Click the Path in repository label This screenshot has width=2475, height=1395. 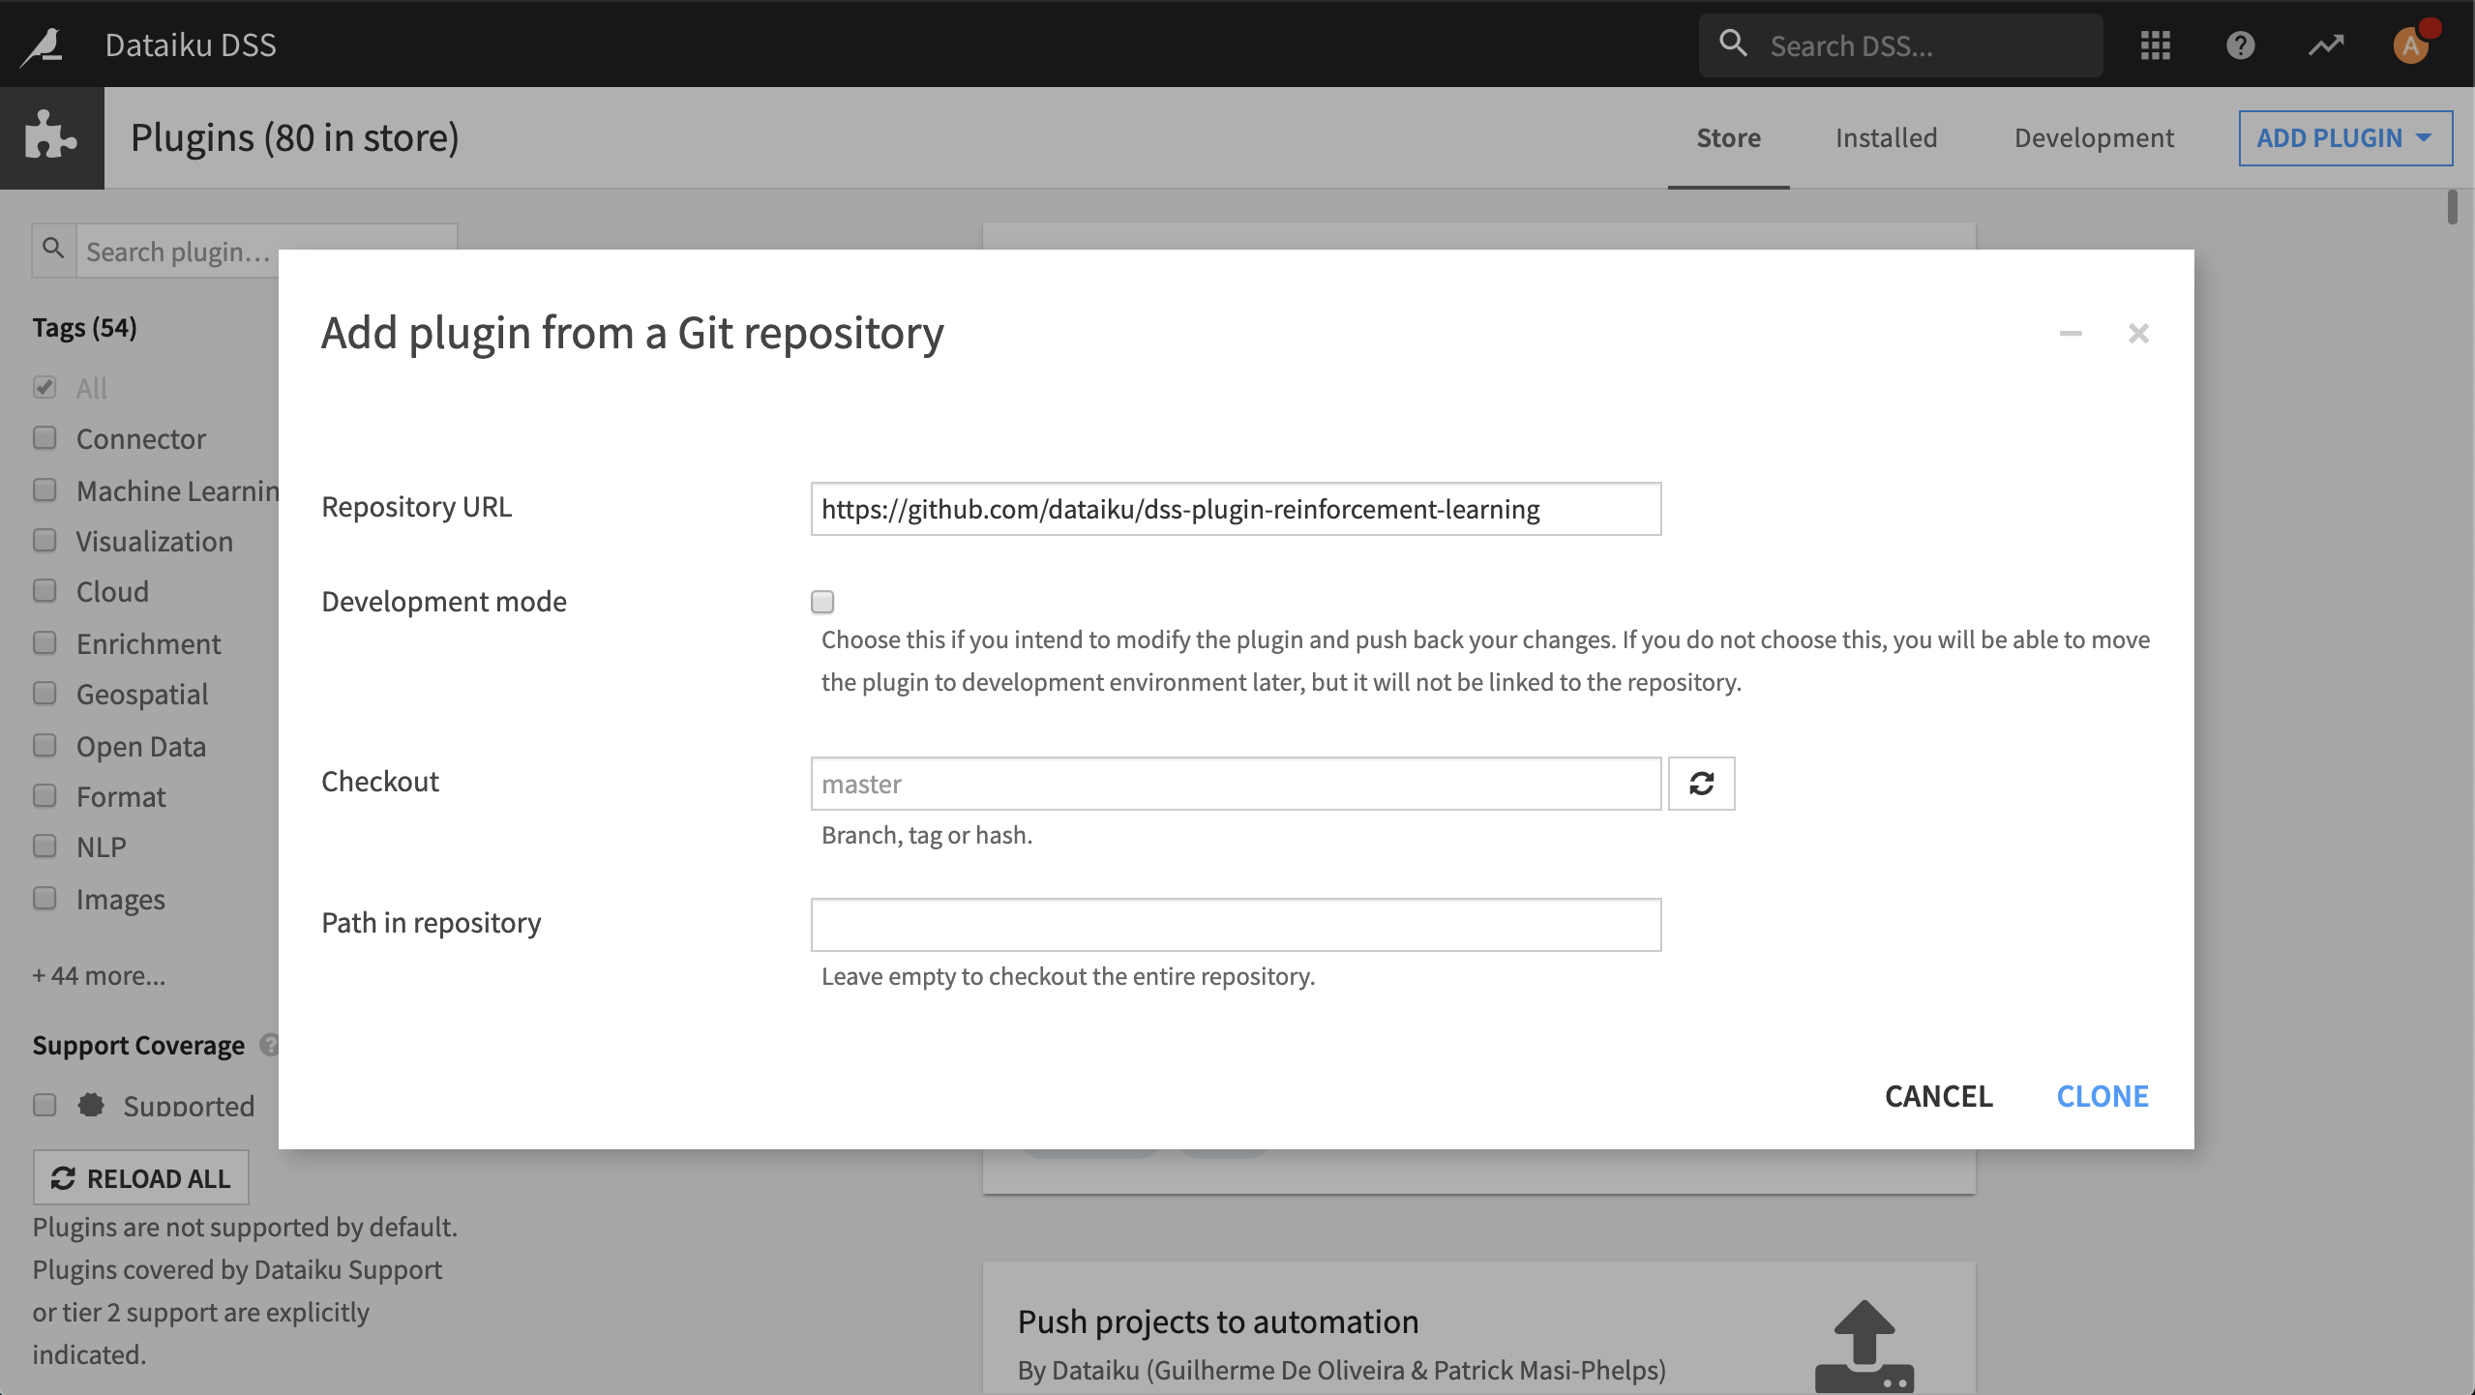click(x=431, y=923)
